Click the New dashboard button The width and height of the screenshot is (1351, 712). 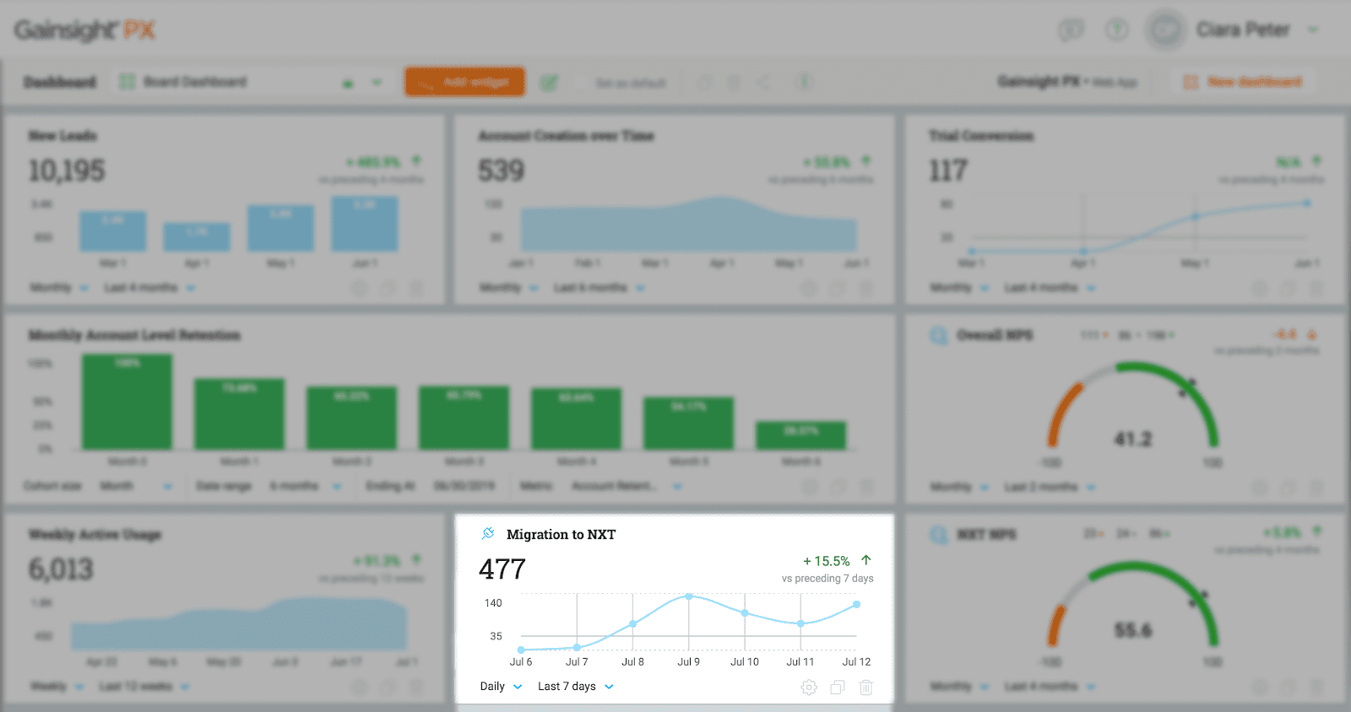(x=1243, y=82)
